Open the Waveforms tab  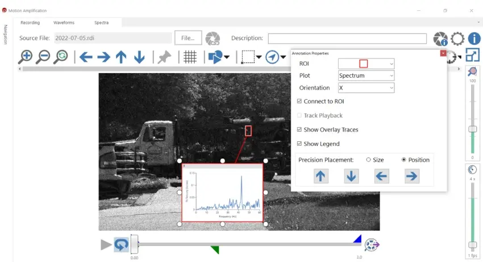[64, 23]
